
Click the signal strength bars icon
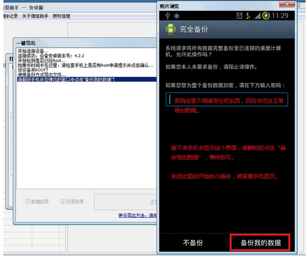click(258, 16)
